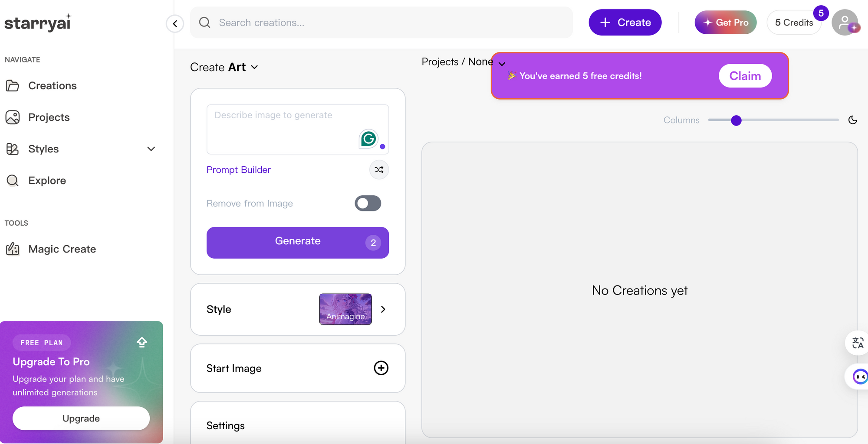Go to Projects in the sidebar
This screenshot has height=444, width=868.
49,117
